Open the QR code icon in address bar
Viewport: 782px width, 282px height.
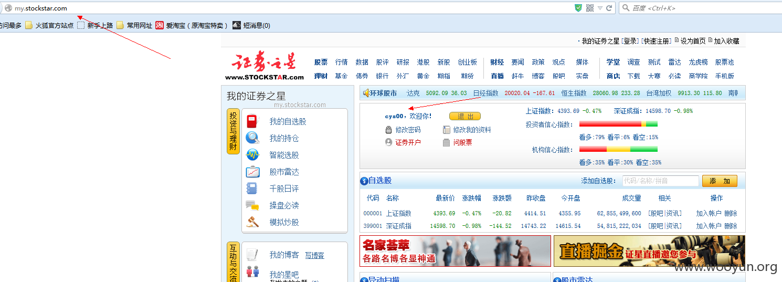[x=590, y=8]
